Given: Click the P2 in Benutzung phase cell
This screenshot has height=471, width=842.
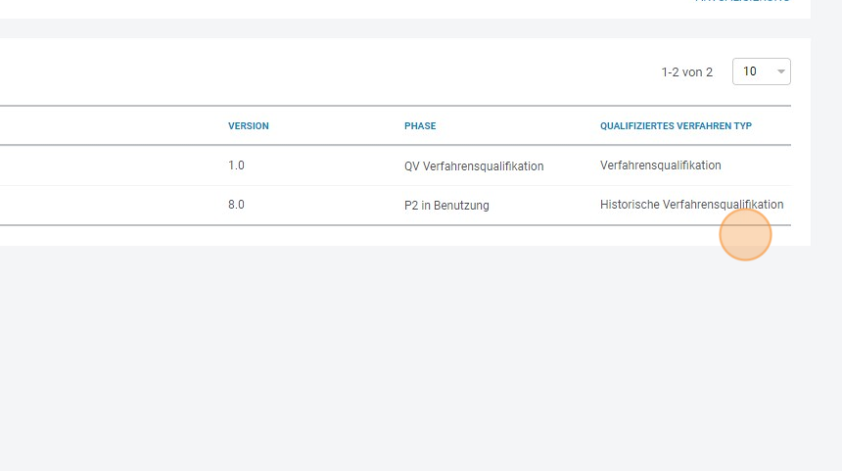Looking at the screenshot, I should pyautogui.click(x=446, y=206).
